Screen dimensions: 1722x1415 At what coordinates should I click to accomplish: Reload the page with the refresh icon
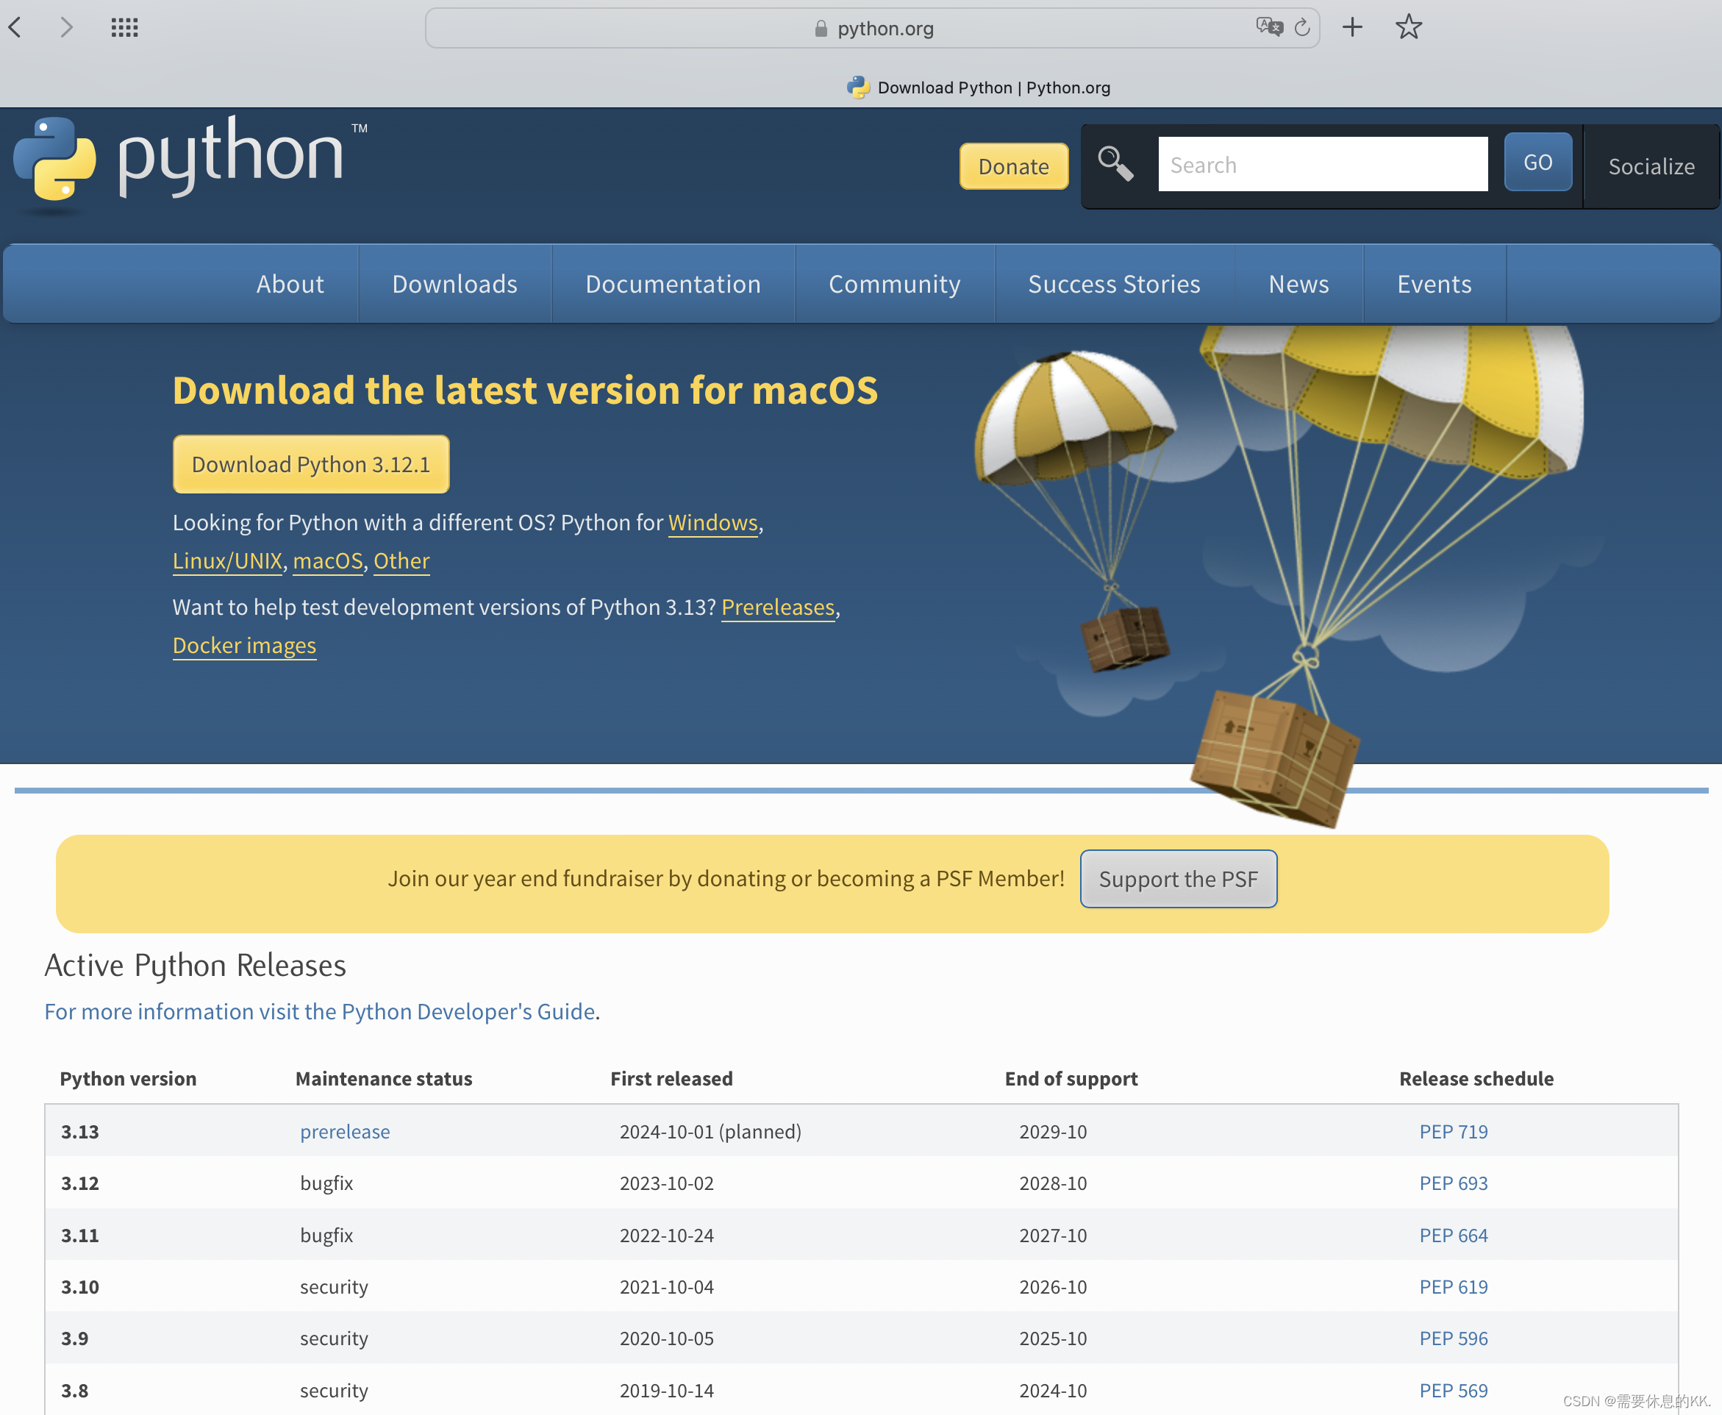1302,27
